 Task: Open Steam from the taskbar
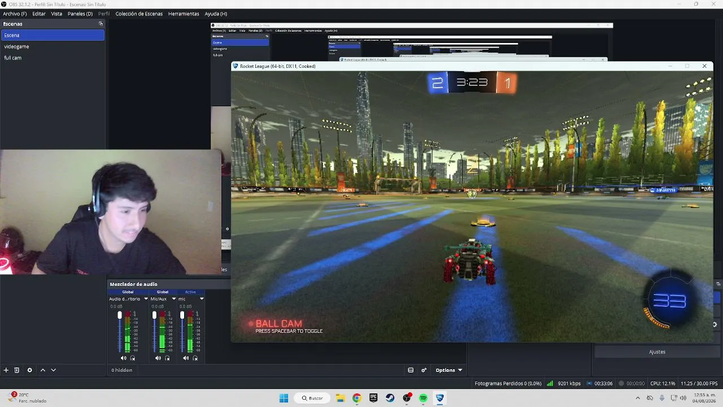[390, 398]
